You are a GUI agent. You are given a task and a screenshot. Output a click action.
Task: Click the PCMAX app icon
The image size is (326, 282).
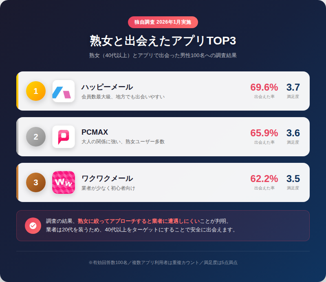(63, 137)
